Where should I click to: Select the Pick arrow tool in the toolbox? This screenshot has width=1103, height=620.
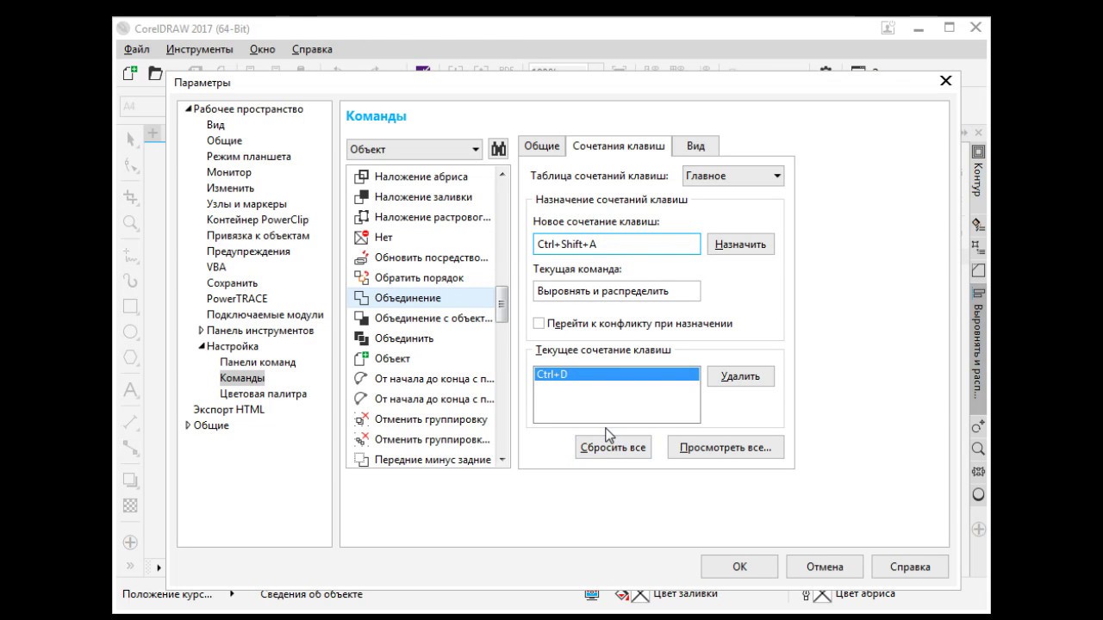click(x=130, y=139)
